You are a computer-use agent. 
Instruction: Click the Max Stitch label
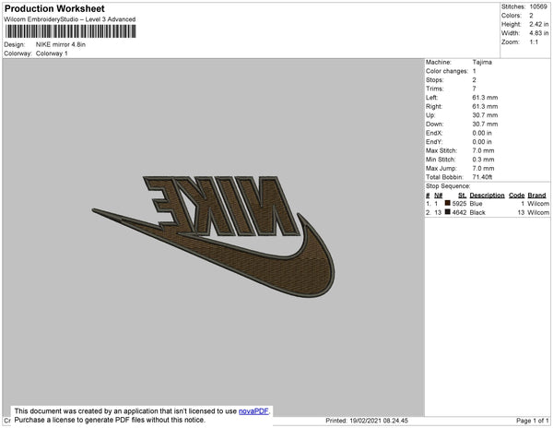(441, 150)
